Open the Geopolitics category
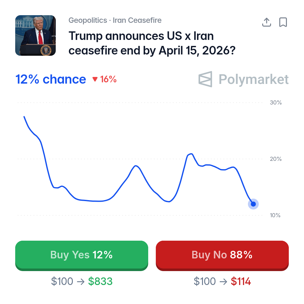This screenshot has height=304, width=304. click(88, 21)
